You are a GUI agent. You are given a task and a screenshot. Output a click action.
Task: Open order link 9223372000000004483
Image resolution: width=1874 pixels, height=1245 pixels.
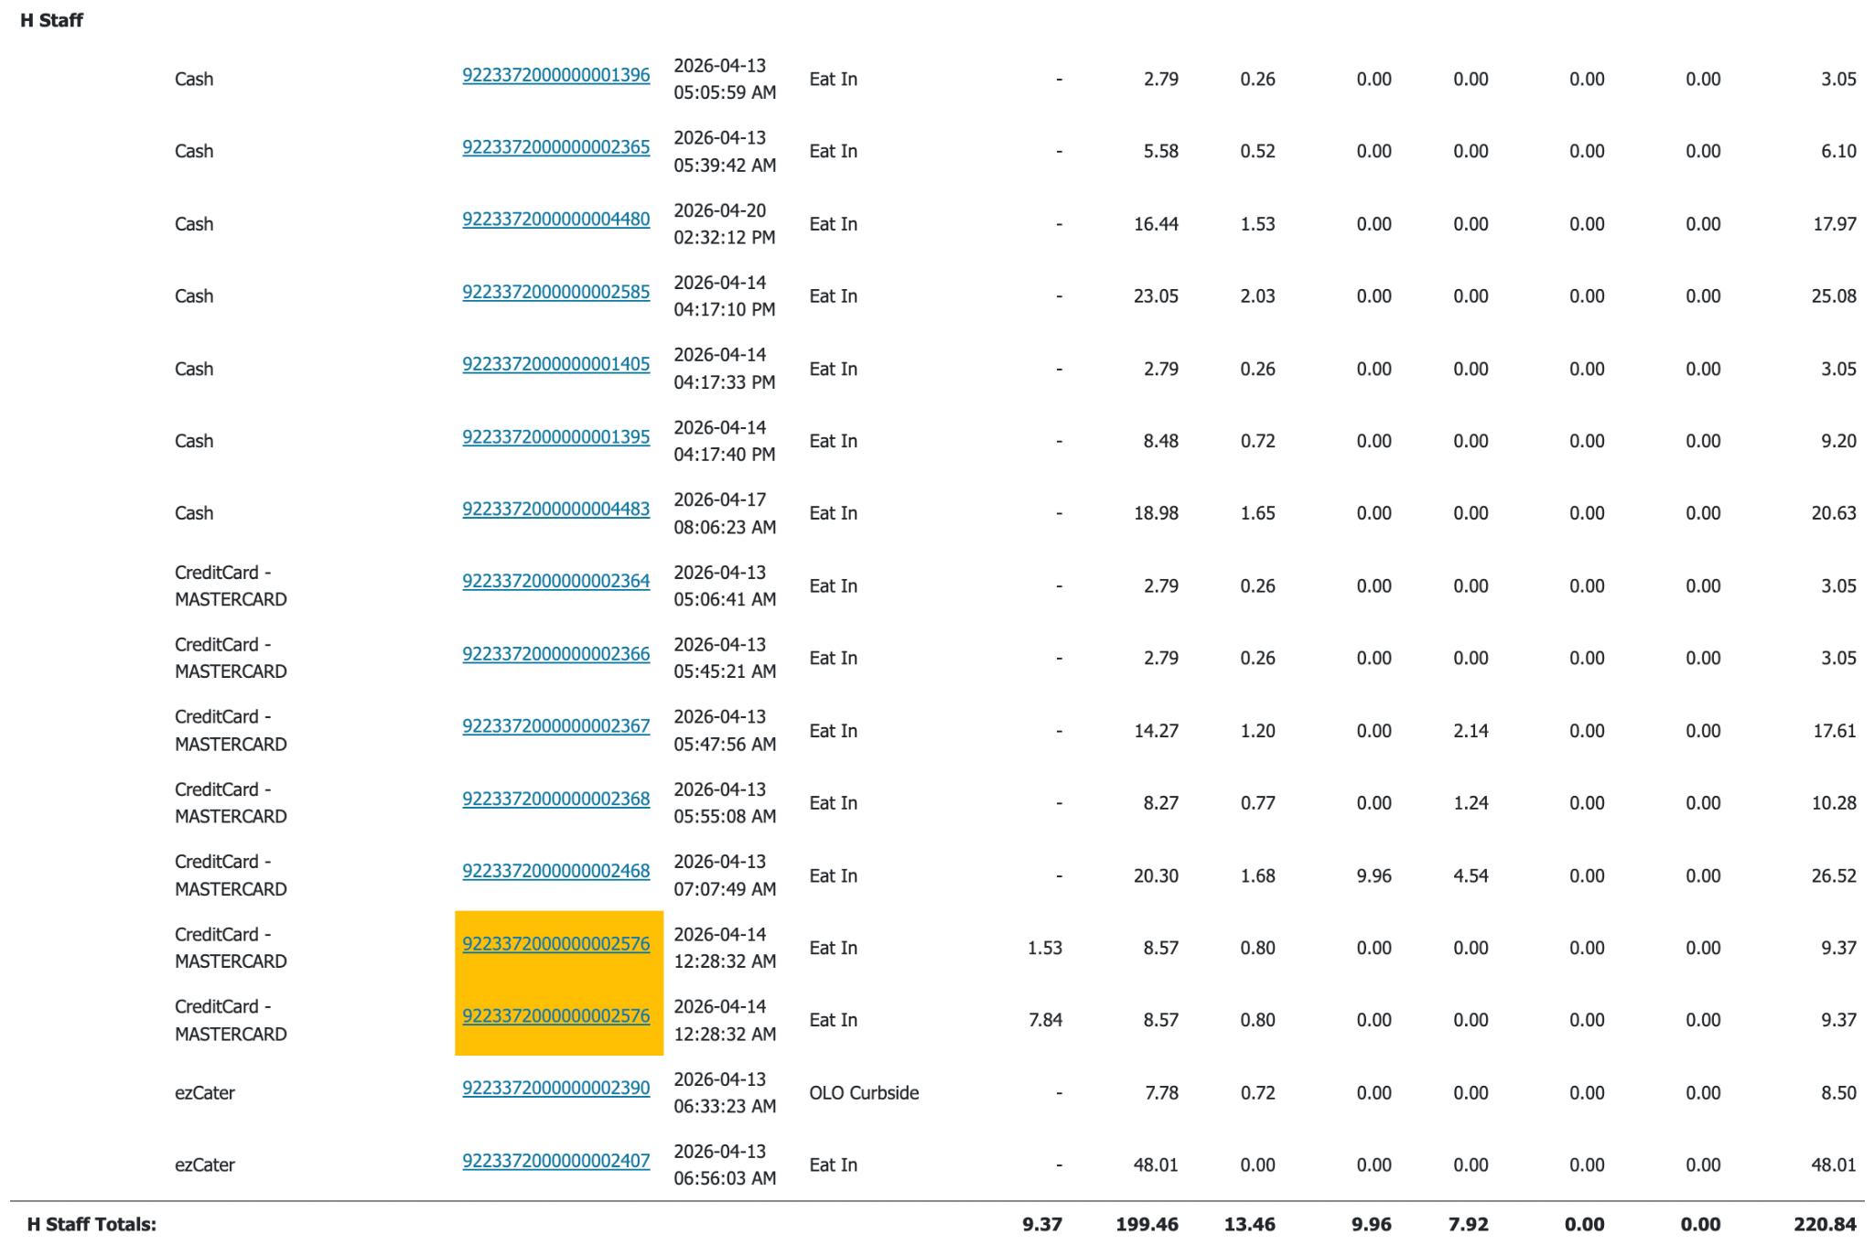(555, 510)
